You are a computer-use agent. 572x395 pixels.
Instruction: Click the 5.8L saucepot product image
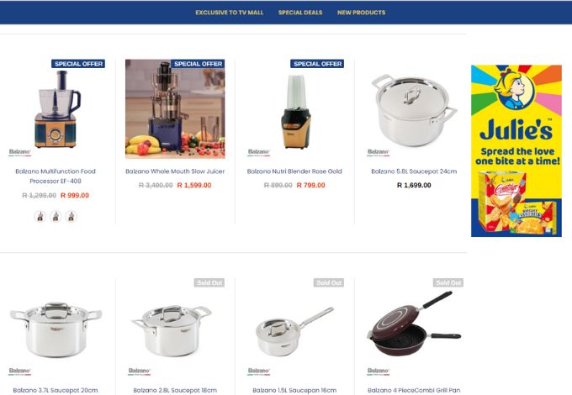414,110
